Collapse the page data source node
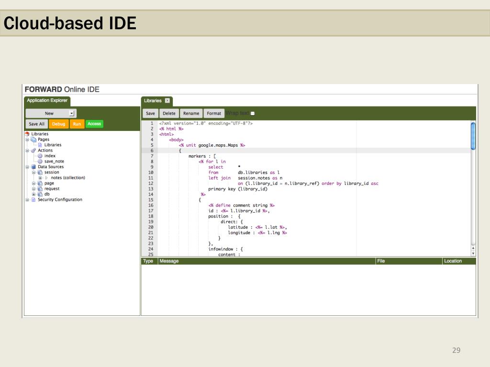 point(34,183)
